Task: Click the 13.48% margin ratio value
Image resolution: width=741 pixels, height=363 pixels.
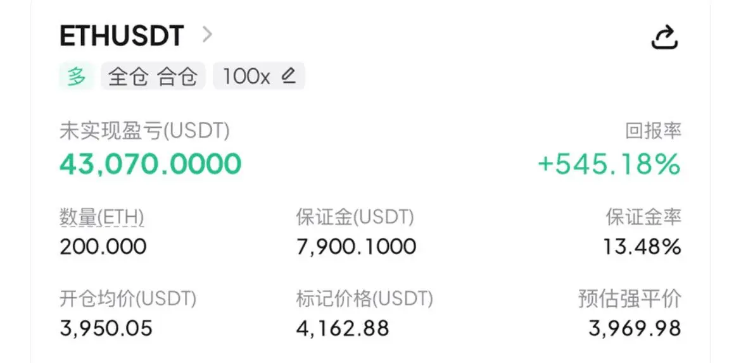Action: pos(642,247)
